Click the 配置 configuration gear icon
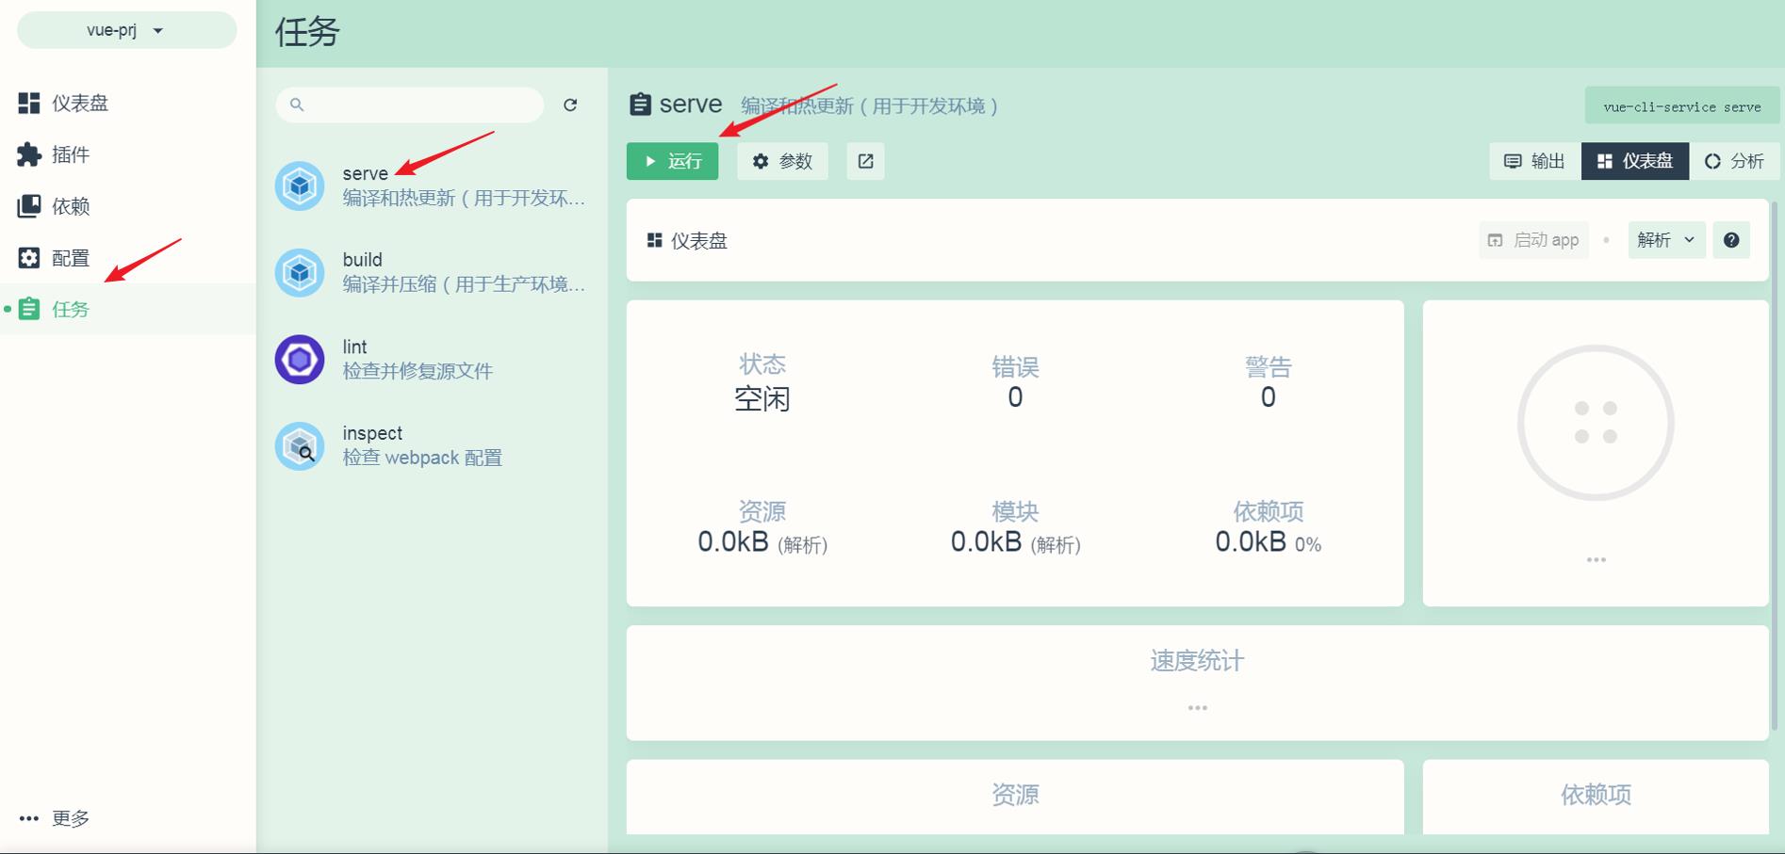 pos(29,257)
